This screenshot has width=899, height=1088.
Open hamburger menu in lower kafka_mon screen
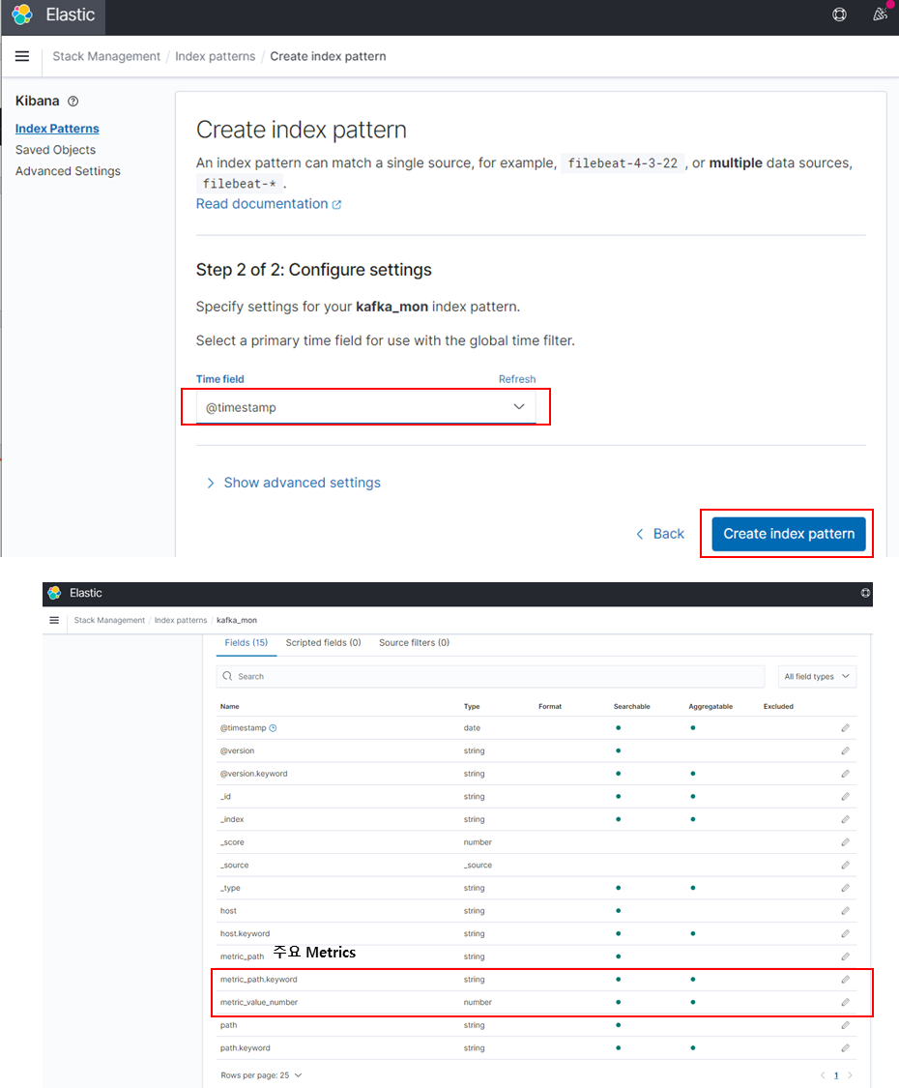[x=54, y=620]
